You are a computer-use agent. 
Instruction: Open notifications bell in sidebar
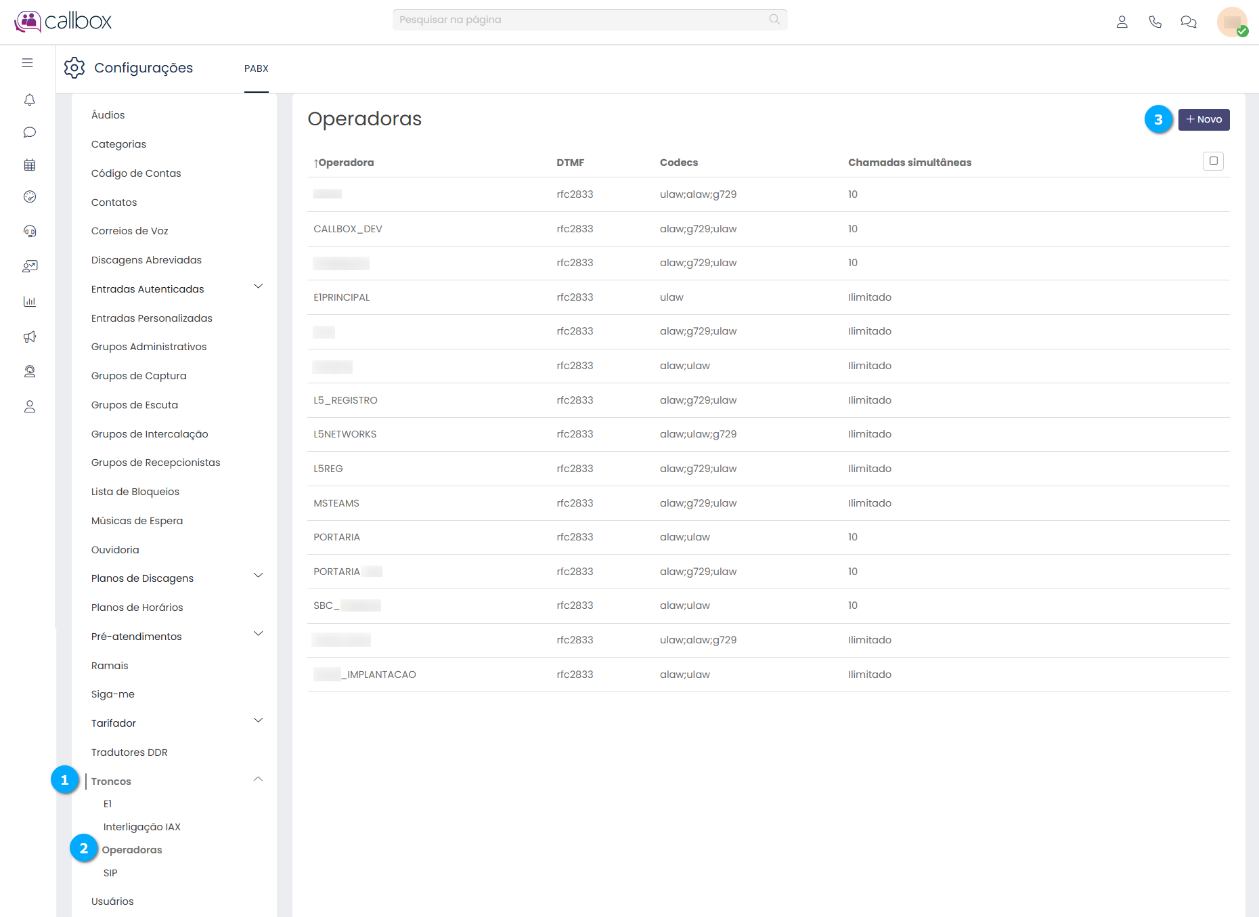pyautogui.click(x=29, y=100)
